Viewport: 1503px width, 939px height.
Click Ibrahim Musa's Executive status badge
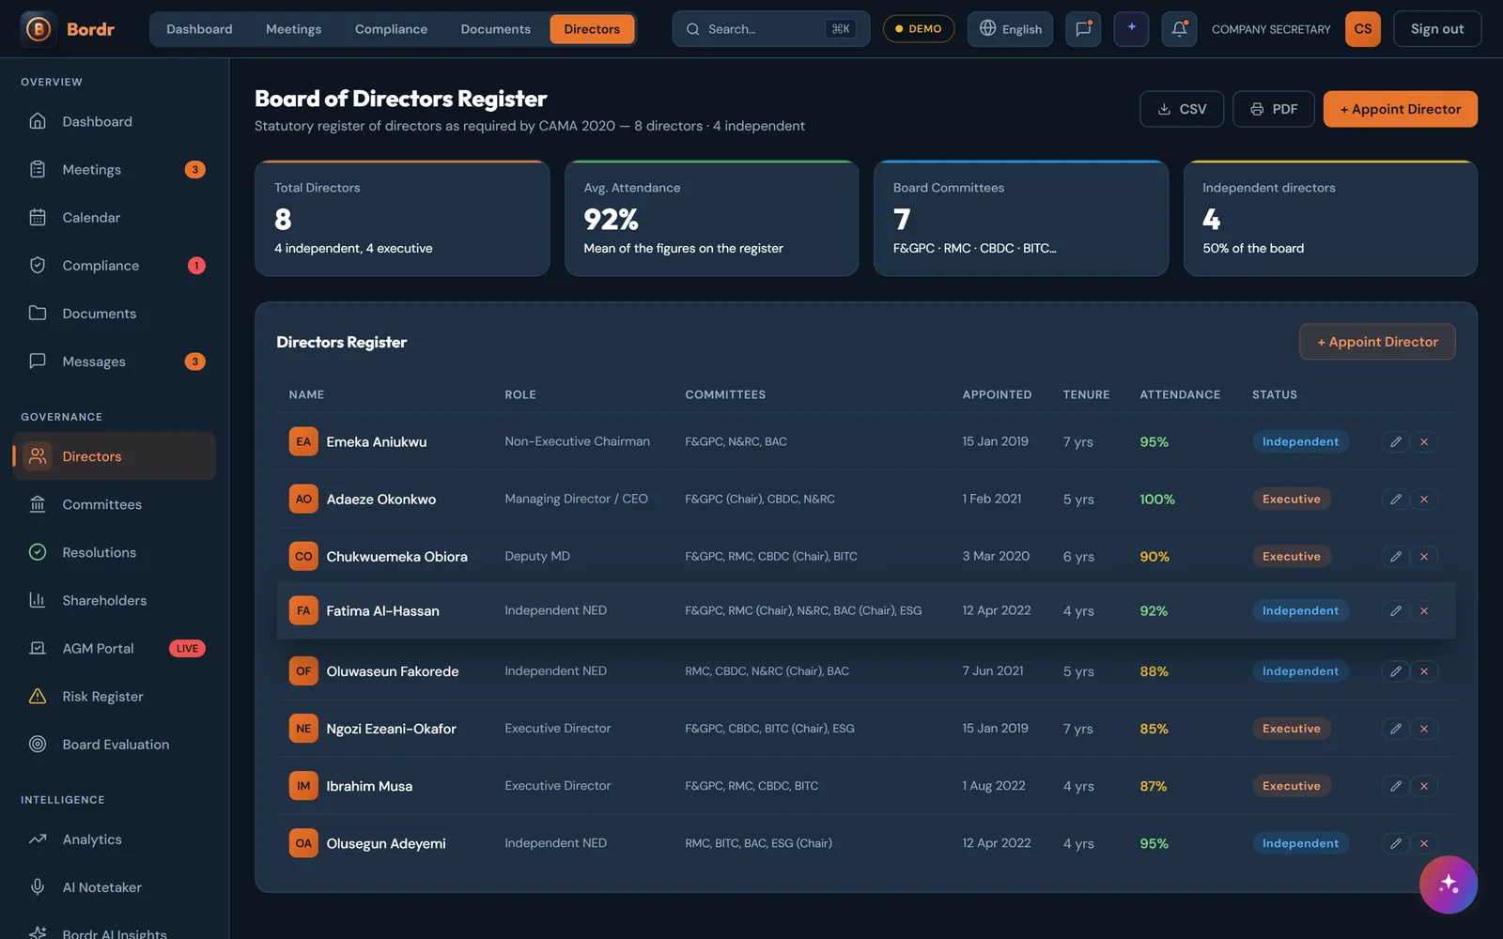pyautogui.click(x=1292, y=785)
